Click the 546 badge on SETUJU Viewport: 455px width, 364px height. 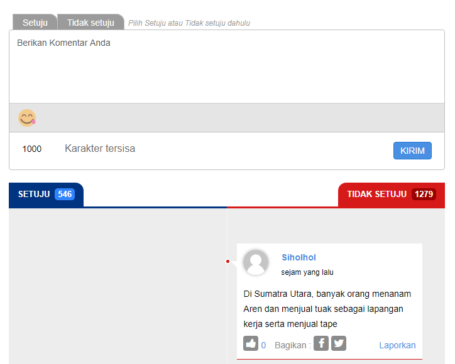click(x=65, y=194)
